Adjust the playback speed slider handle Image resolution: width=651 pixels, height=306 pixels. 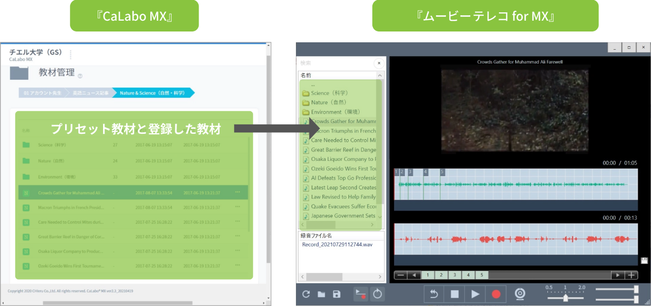pyautogui.click(x=566, y=298)
